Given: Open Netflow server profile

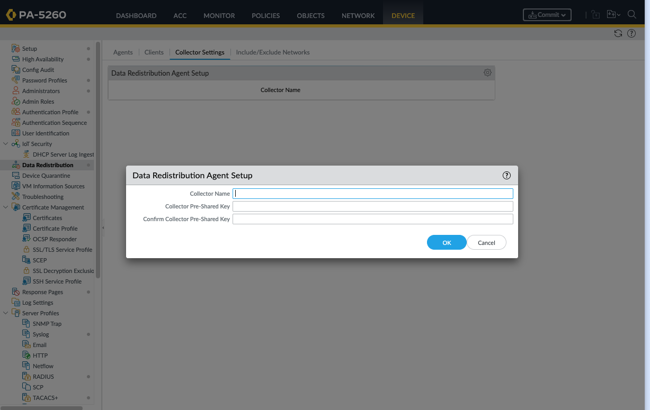Looking at the screenshot, I should pyautogui.click(x=43, y=366).
